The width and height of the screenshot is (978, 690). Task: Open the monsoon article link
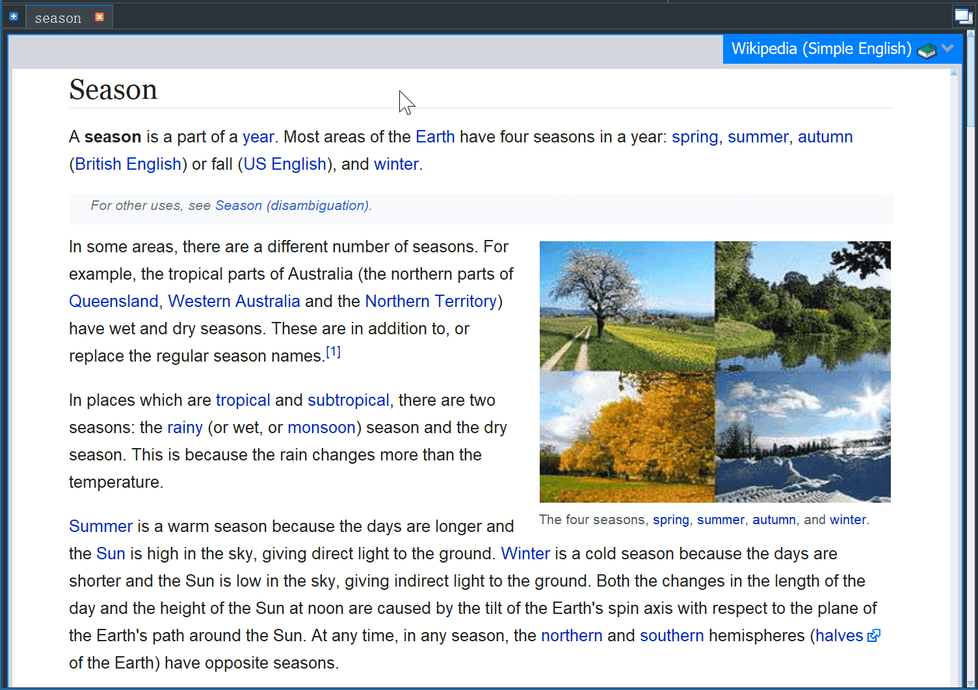321,427
